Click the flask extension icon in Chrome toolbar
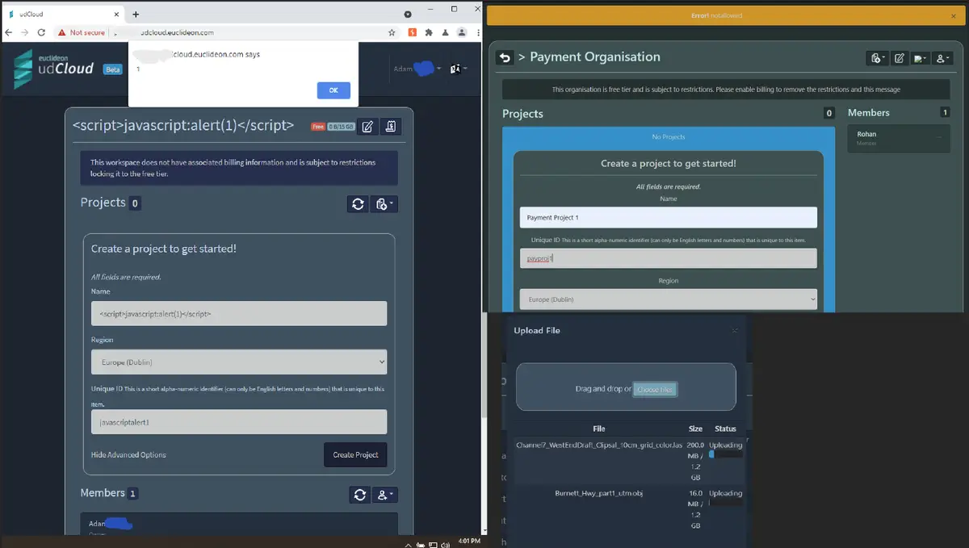Screen dimensions: 969x548 point(445,32)
